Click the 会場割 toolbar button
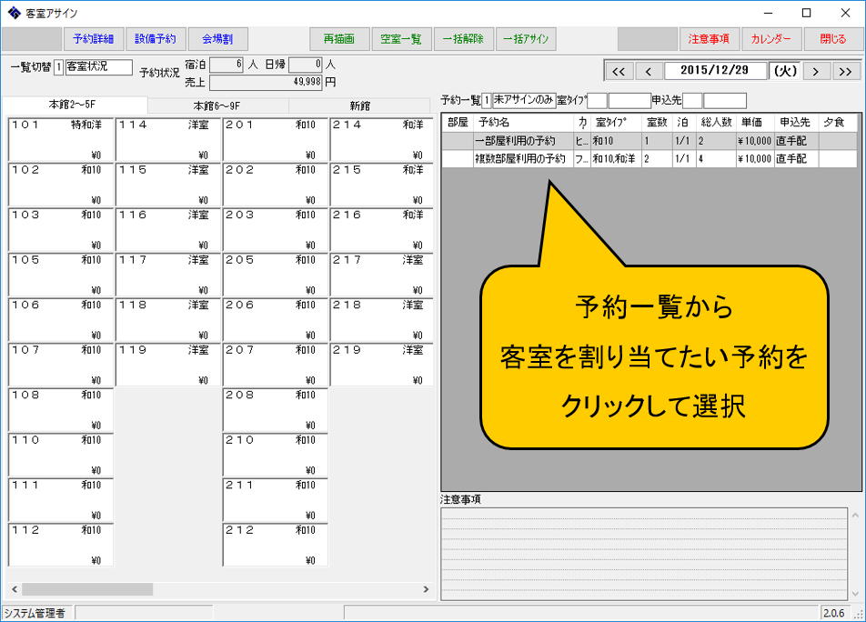The width and height of the screenshot is (866, 622). pyautogui.click(x=217, y=39)
